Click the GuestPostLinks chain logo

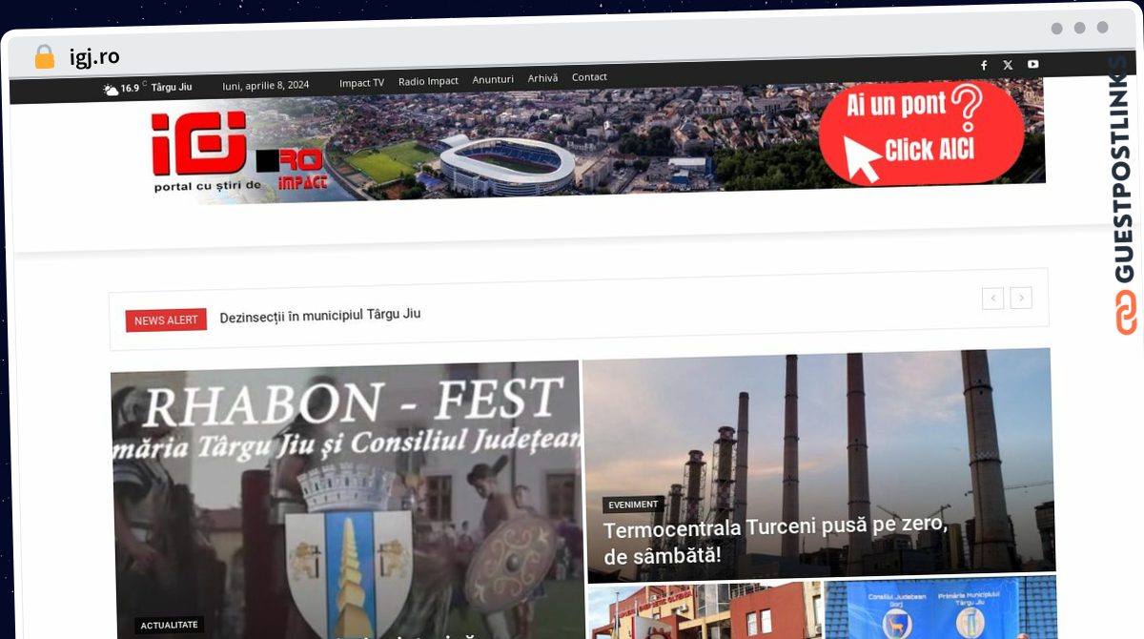[1126, 311]
